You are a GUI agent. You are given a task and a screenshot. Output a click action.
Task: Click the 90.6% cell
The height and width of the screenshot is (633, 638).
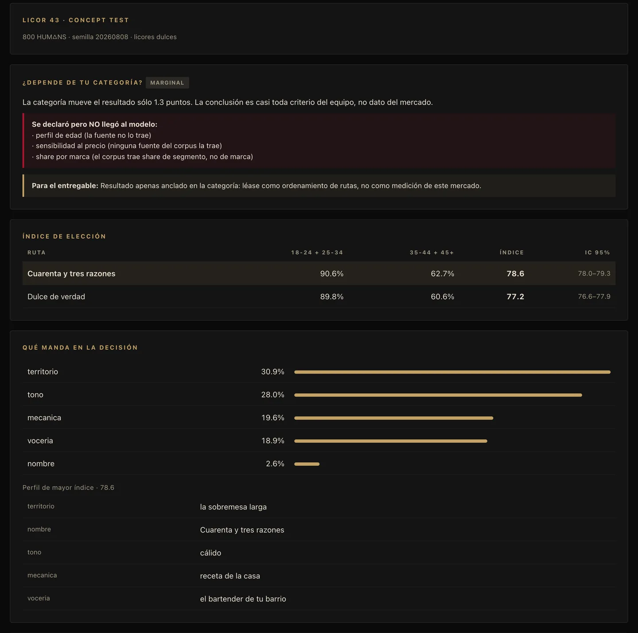click(x=332, y=274)
